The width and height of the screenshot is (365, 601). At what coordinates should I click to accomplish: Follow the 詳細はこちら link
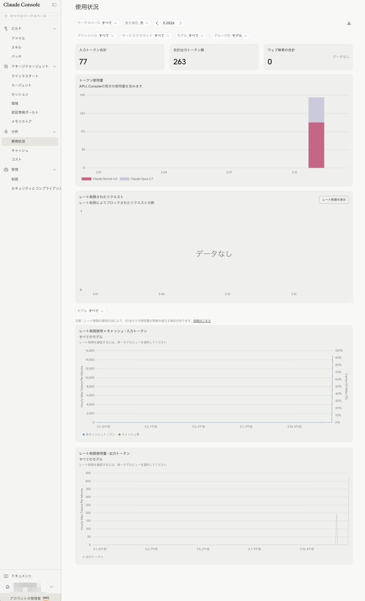coord(202,321)
